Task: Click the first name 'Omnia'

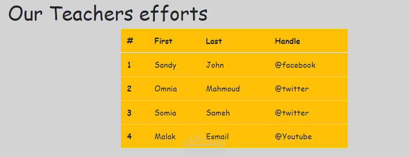Action: click(x=166, y=89)
